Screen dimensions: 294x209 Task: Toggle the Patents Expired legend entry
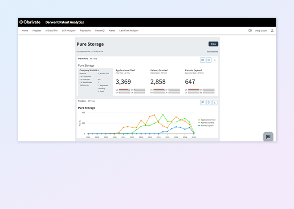click(x=206, y=125)
